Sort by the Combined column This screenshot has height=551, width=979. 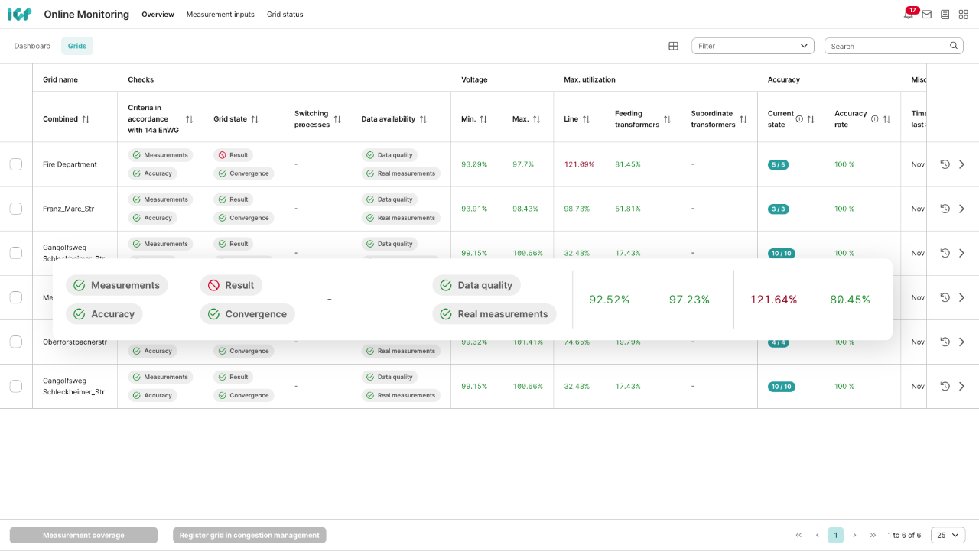coord(86,119)
